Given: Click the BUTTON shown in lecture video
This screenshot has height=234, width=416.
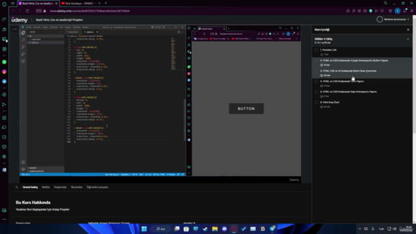Looking at the screenshot, I should (246, 109).
